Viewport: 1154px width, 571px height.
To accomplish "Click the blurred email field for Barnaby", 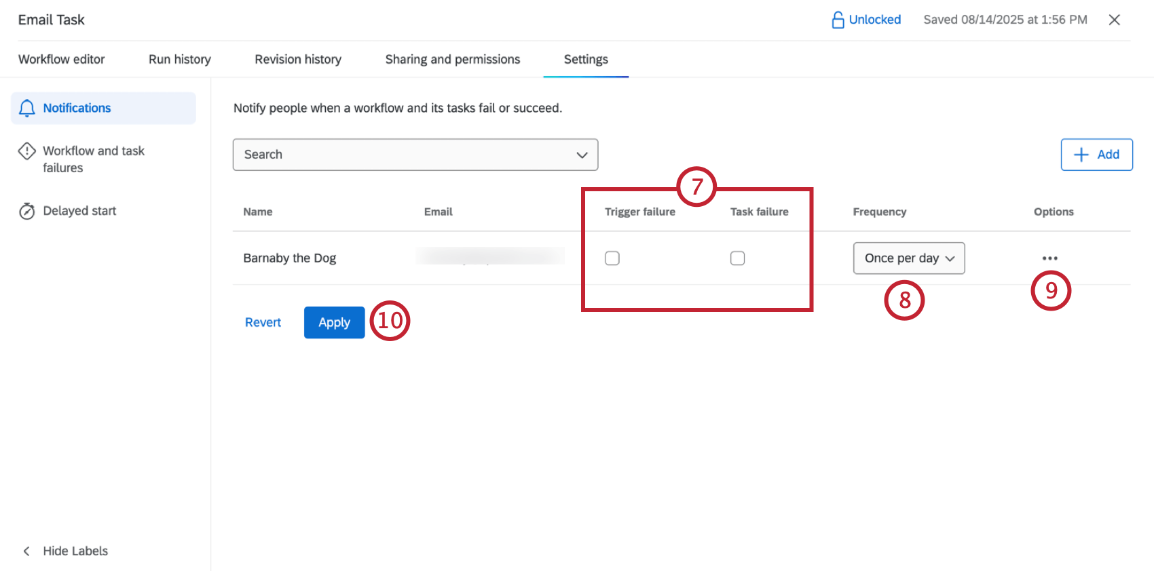I will tap(490, 256).
